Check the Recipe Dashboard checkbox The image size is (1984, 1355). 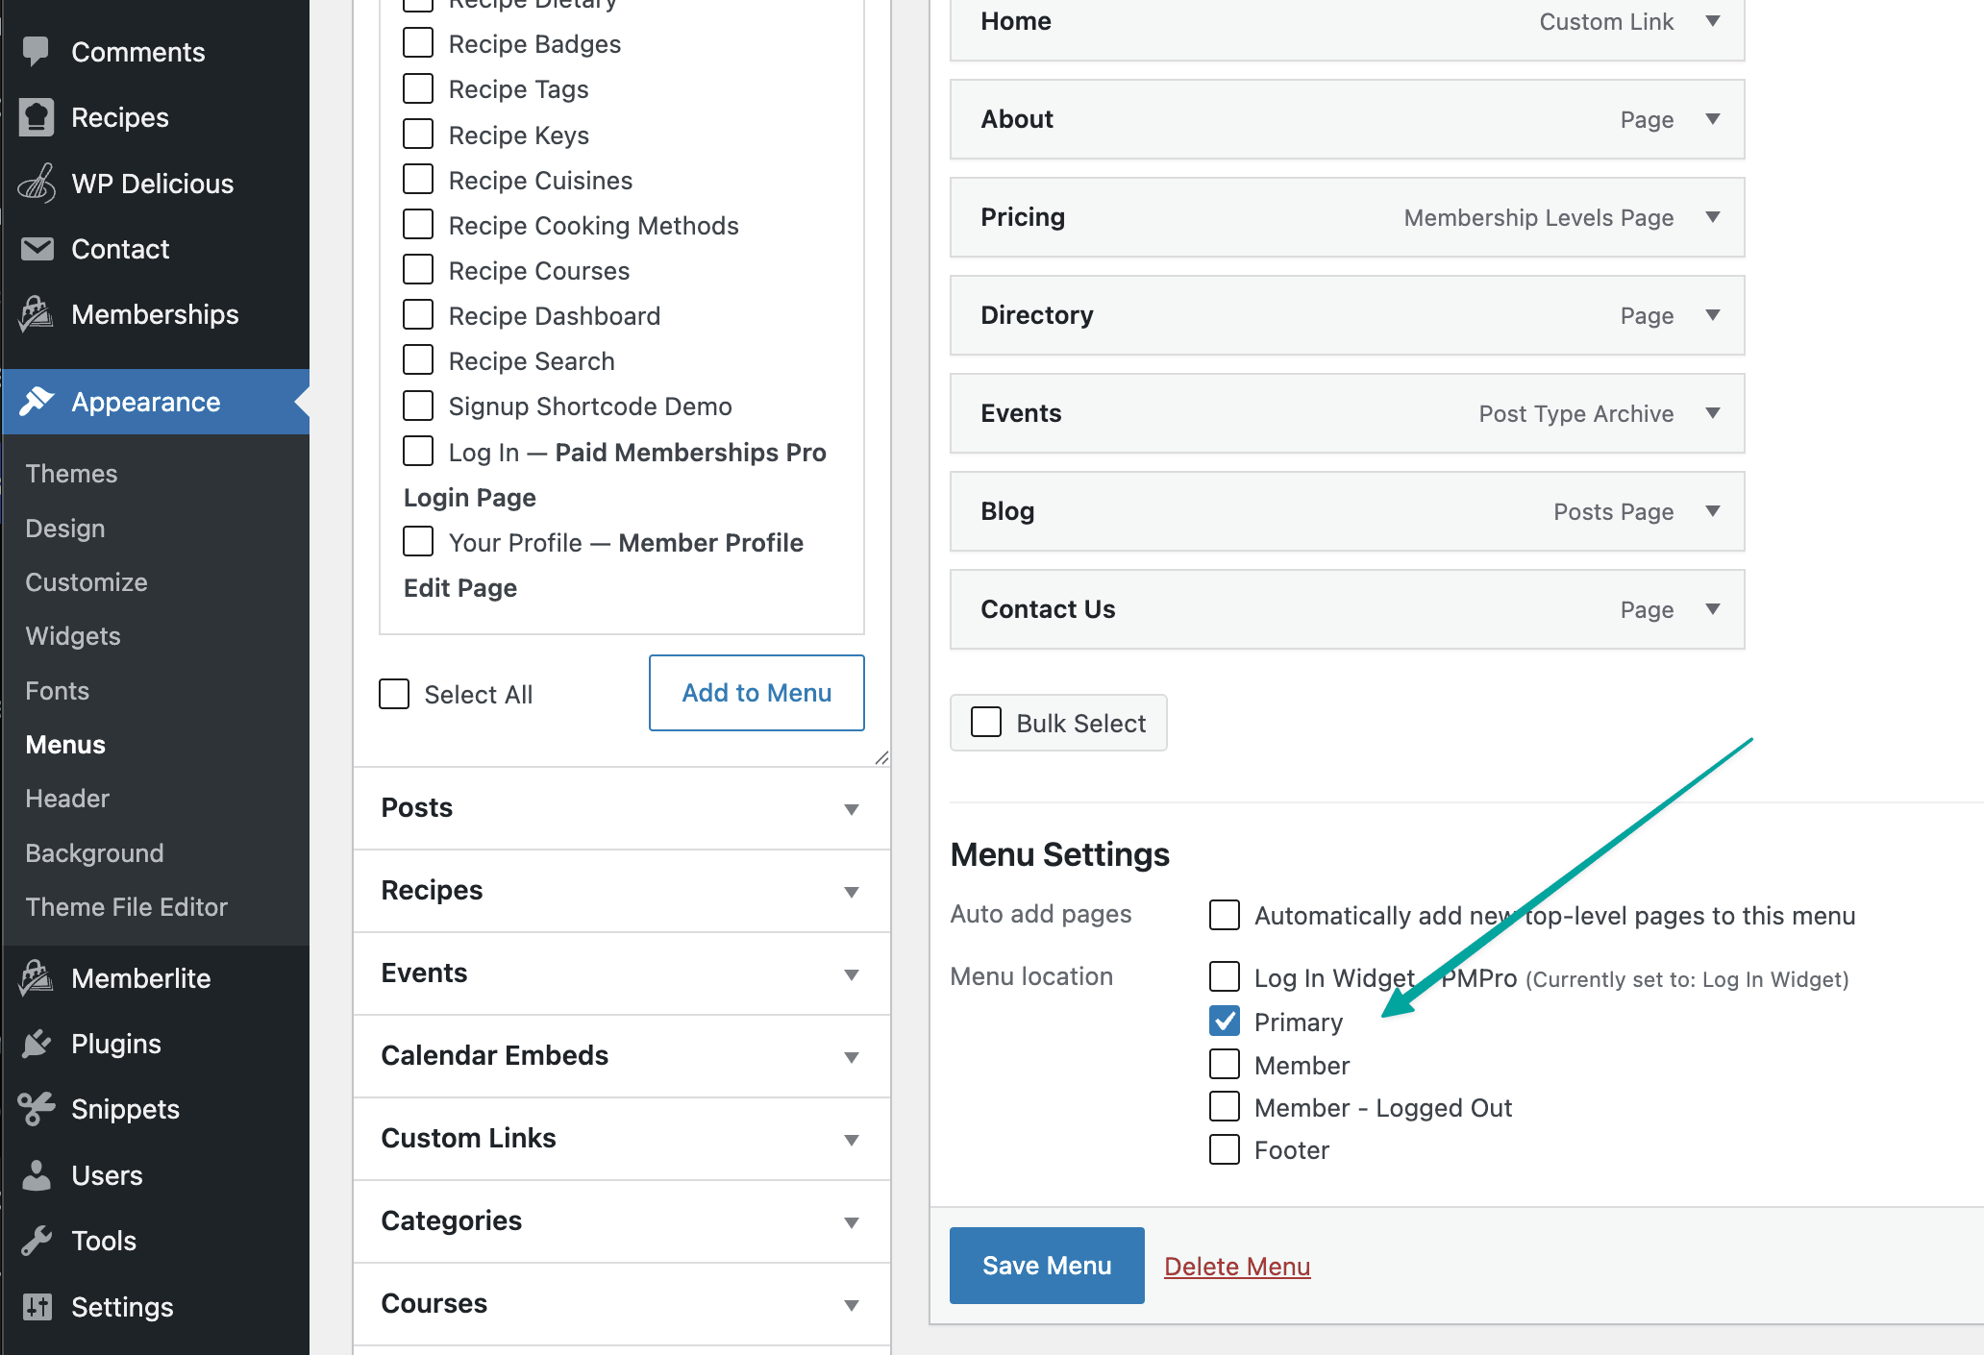418,314
